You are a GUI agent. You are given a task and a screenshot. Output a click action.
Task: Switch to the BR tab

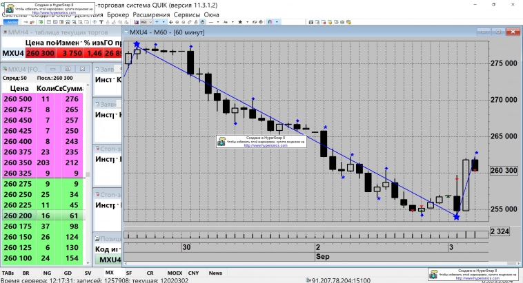[x=26, y=273]
